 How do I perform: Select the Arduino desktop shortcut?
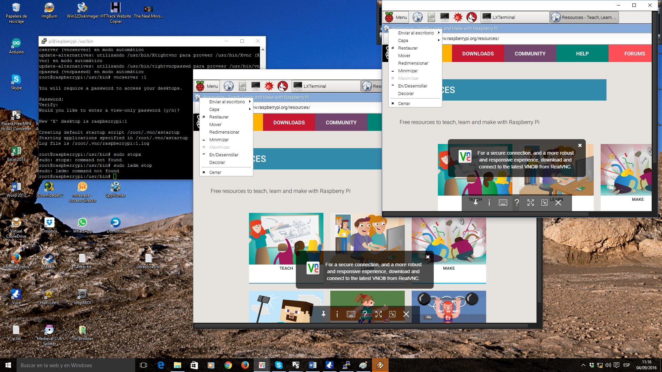16,46
